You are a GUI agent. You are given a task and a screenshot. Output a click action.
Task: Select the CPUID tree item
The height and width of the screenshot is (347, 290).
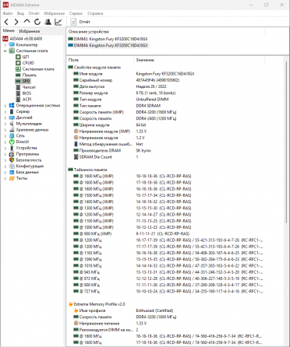pos(28,63)
